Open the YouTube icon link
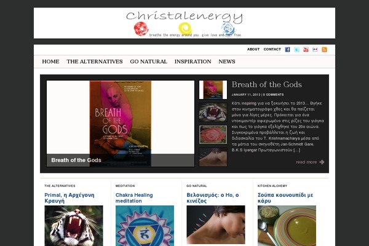Image resolution: width=369 pixels, height=246 pixels. point(306,49)
